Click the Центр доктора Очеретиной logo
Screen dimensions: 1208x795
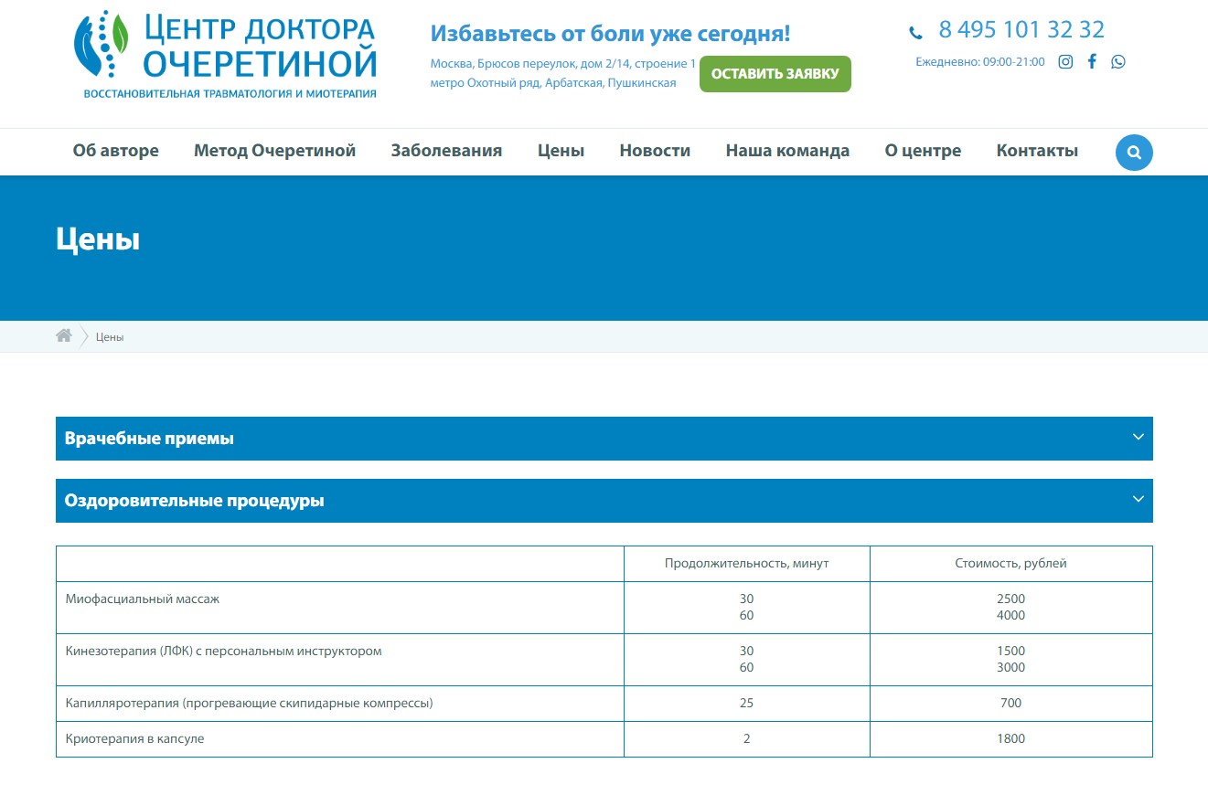[x=225, y=55]
